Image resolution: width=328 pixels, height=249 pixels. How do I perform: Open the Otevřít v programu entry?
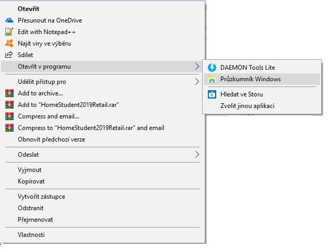(x=102, y=67)
